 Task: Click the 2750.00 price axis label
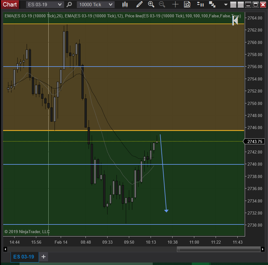(255, 103)
